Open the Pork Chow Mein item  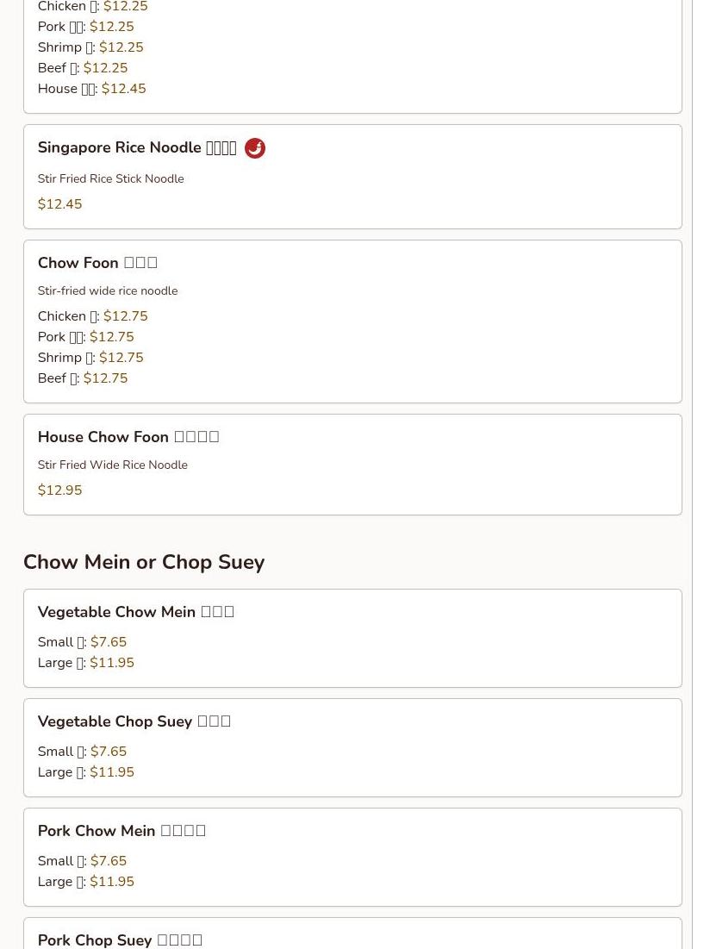pos(121,831)
